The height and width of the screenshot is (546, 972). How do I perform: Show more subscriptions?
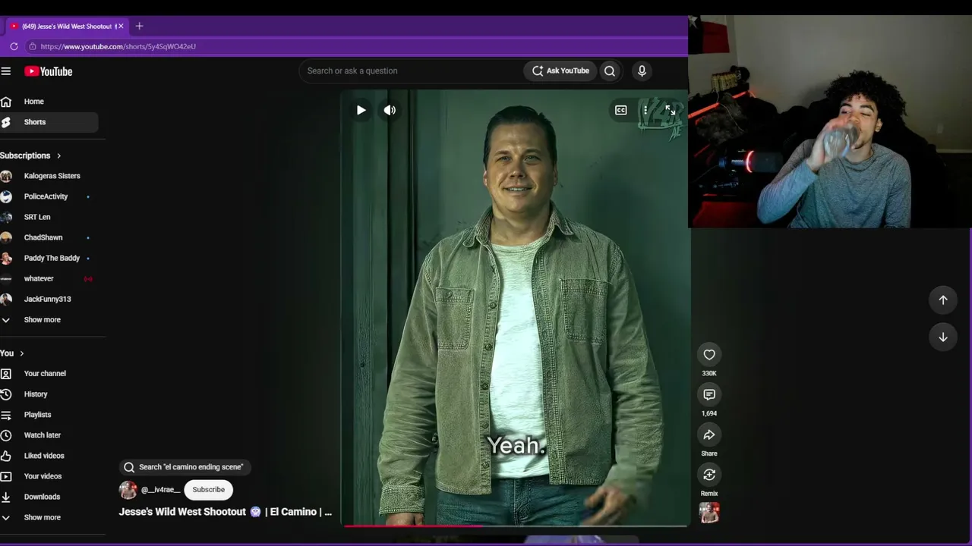click(49, 320)
